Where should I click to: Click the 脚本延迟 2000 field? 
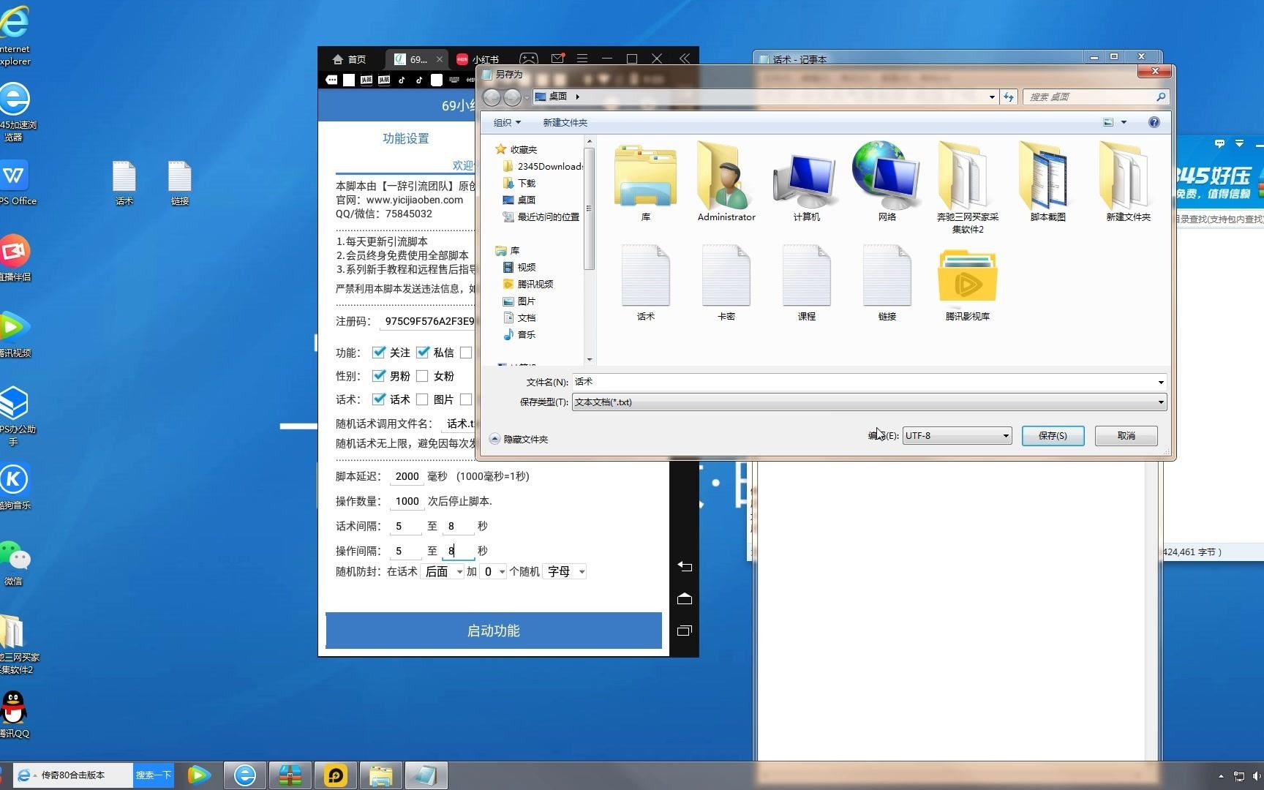click(407, 476)
